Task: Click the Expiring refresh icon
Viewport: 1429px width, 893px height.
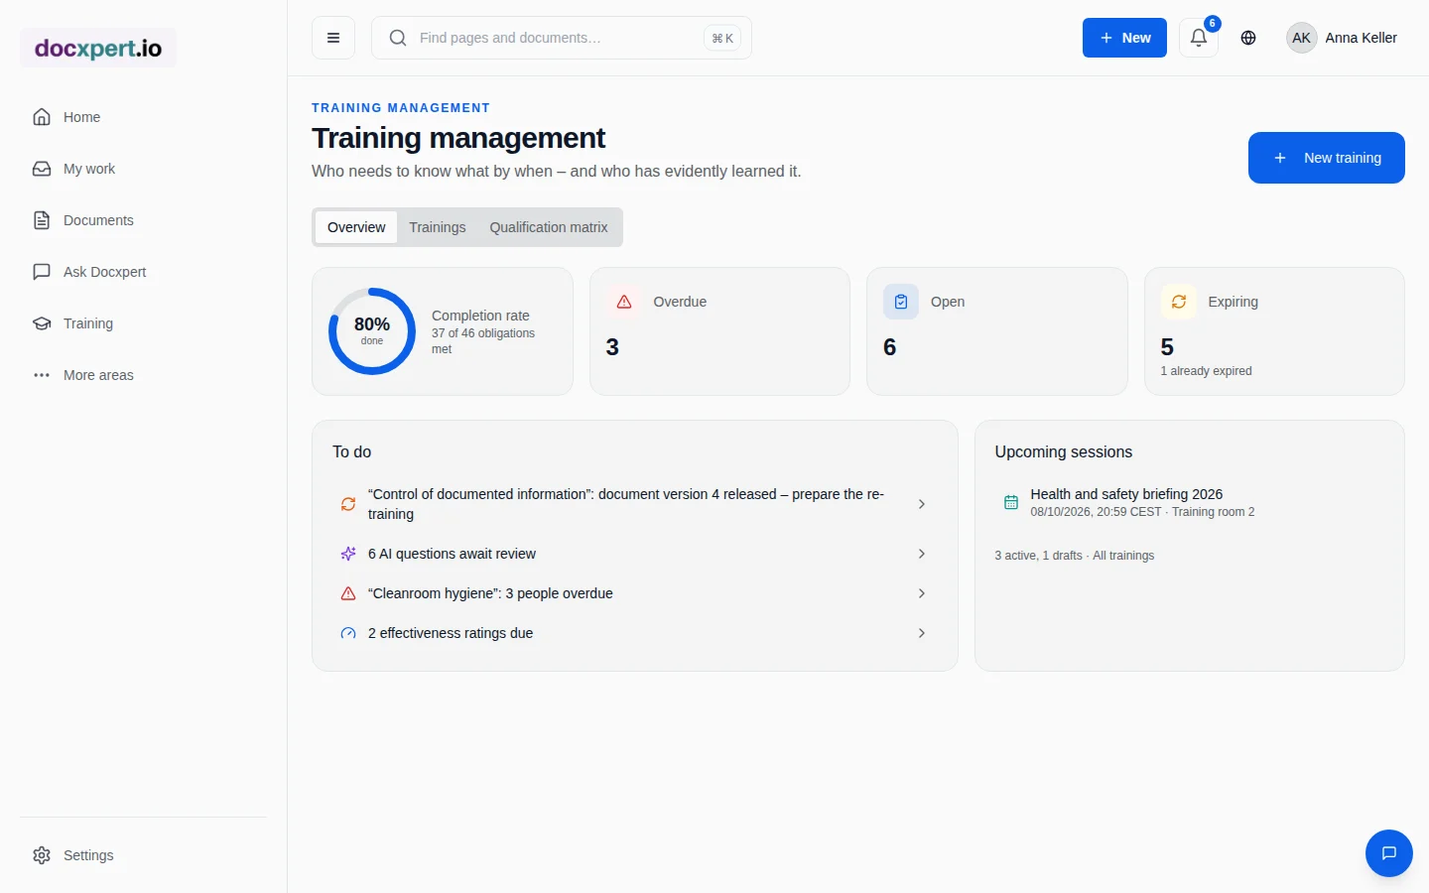Action: pos(1179,302)
